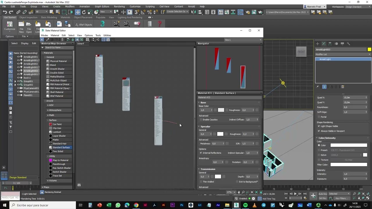Image resolution: width=372 pixels, height=209 pixels.
Task: Click the Filter Color swatch
Action: coord(348,165)
